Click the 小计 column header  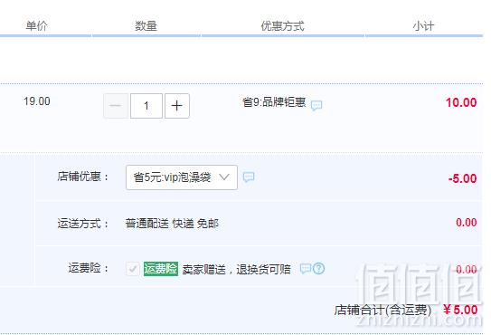(423, 25)
